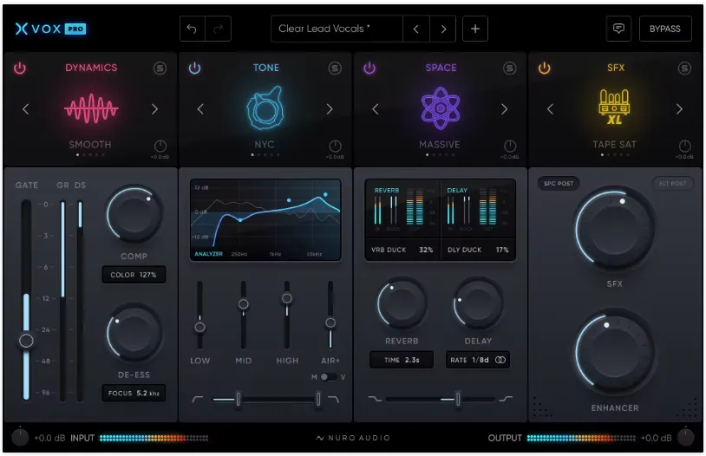Open Clear Lead Vocals preset menu
This screenshot has width=706, height=456.
pos(337,29)
